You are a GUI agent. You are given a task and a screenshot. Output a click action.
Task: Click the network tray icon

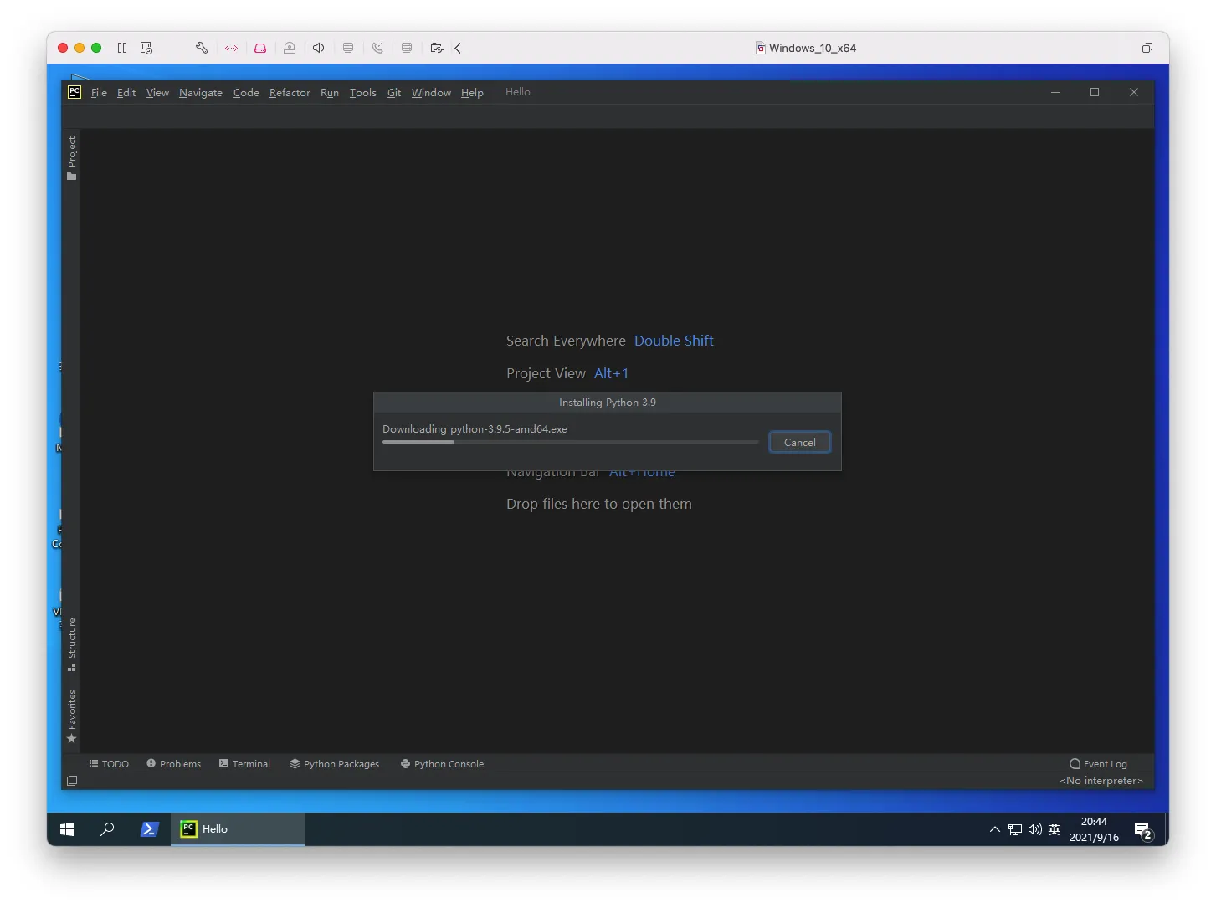point(1015,829)
